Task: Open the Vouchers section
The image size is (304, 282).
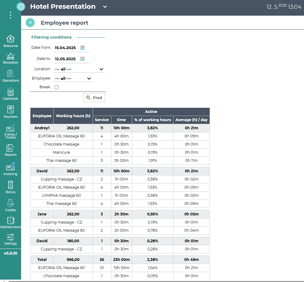Action: click(11, 112)
